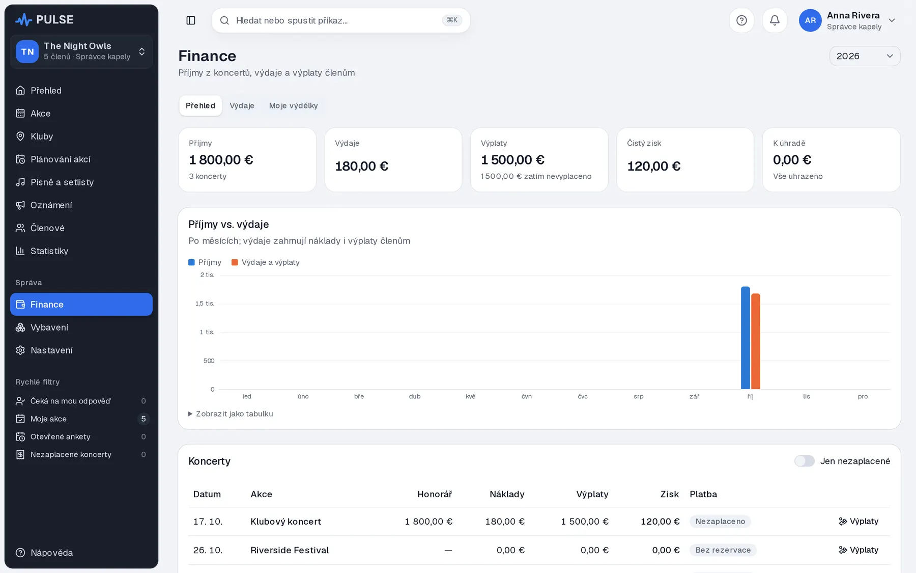Open Vybavení via its equipment icon
The height and width of the screenshot is (573, 916).
pyautogui.click(x=20, y=327)
